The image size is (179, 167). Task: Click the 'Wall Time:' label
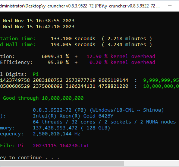pos(21,45)
